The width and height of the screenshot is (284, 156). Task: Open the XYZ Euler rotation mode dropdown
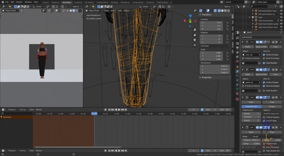pos(215,46)
